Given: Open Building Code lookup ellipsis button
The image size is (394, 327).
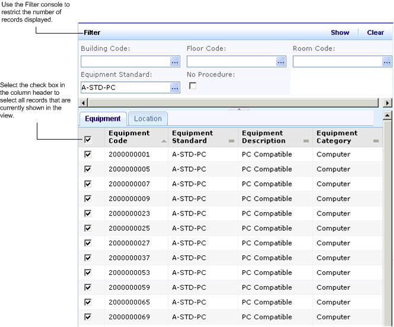Looking at the screenshot, I should point(175,62).
